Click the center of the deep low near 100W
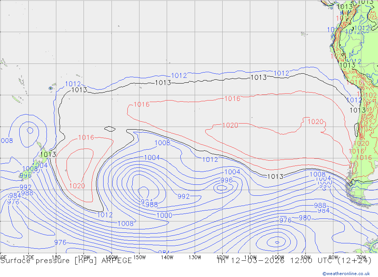This screenshot has width=378, height=277. 277,242
